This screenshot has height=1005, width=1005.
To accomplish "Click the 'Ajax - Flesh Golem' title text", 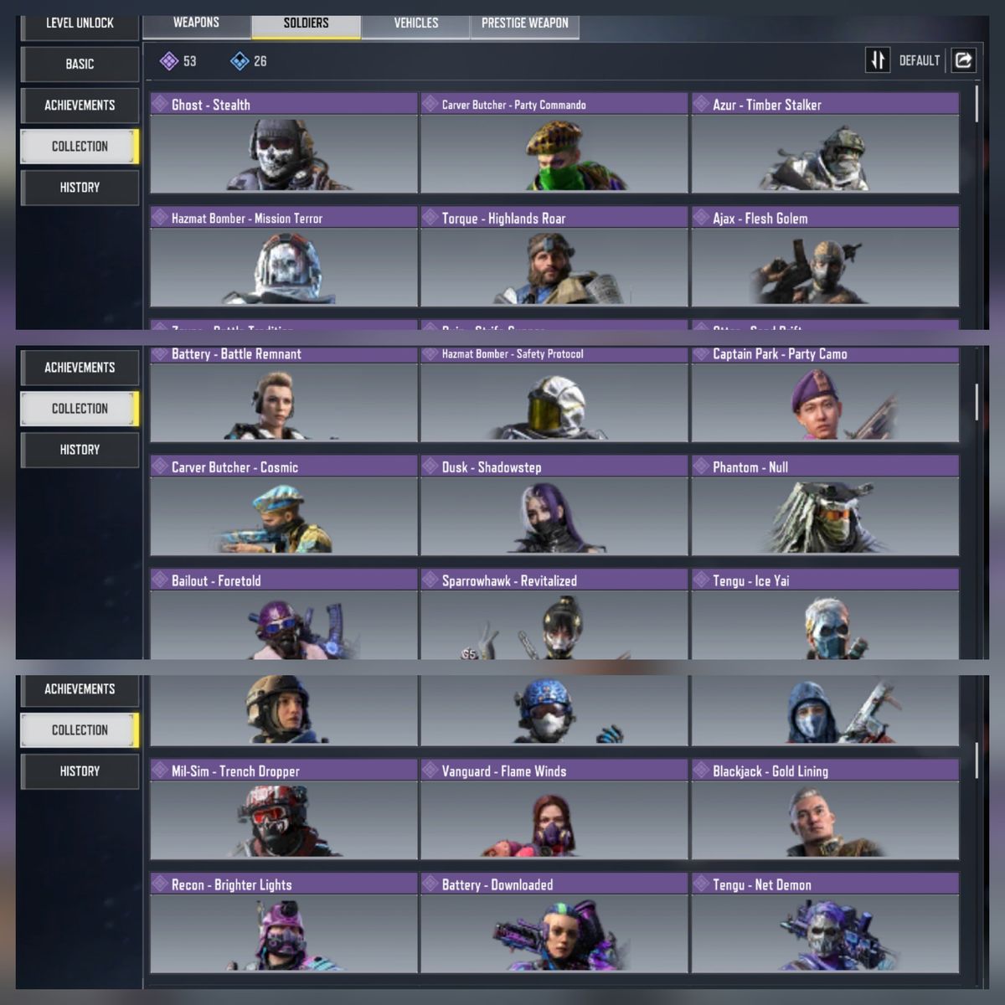I will click(760, 219).
